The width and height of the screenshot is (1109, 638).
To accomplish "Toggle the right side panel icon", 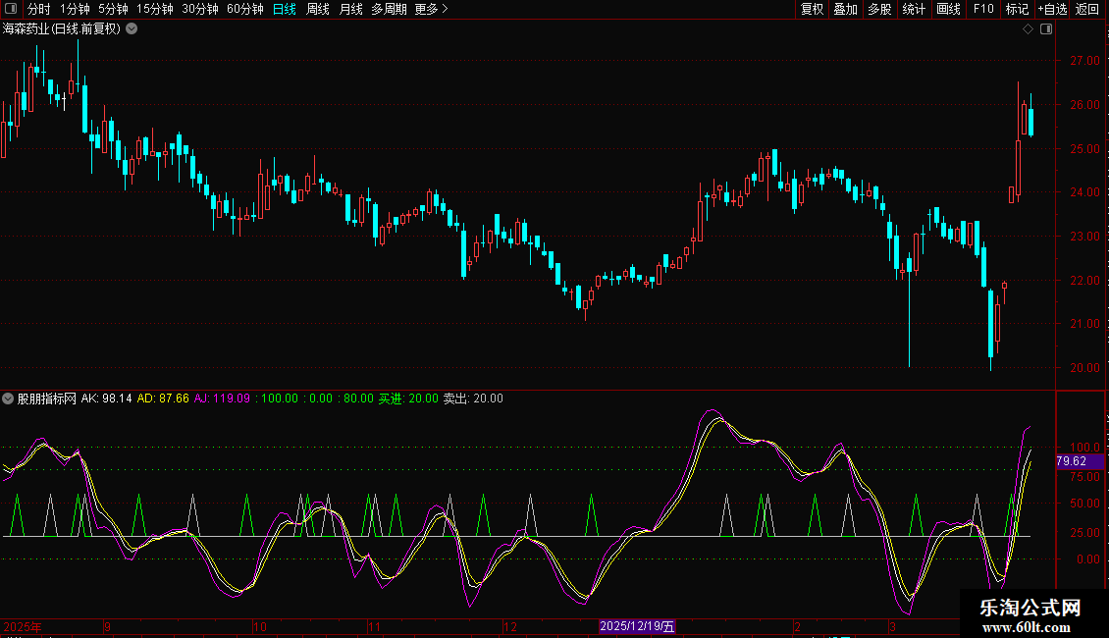I will coord(1045,29).
